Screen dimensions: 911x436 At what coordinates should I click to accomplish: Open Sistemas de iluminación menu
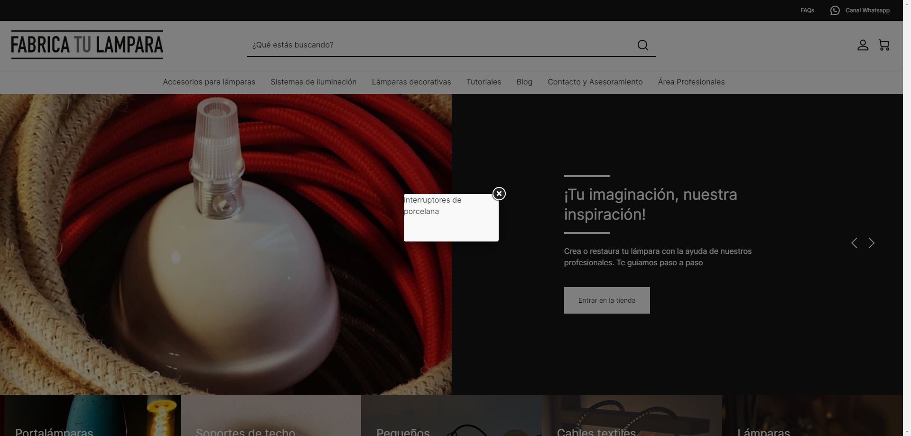[314, 82]
